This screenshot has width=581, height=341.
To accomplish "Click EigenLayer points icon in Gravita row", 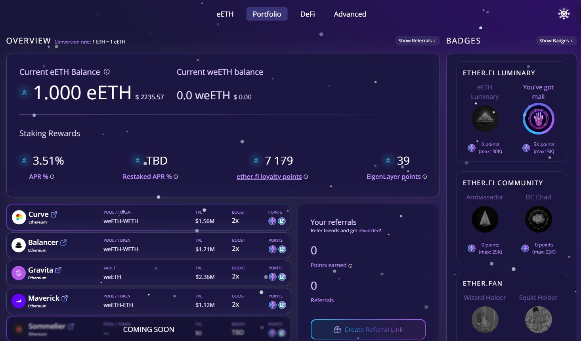I will (282, 277).
